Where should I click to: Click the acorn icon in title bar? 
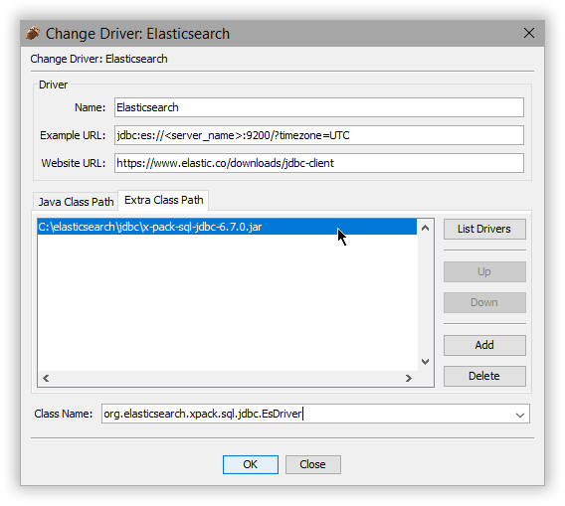tap(33, 33)
